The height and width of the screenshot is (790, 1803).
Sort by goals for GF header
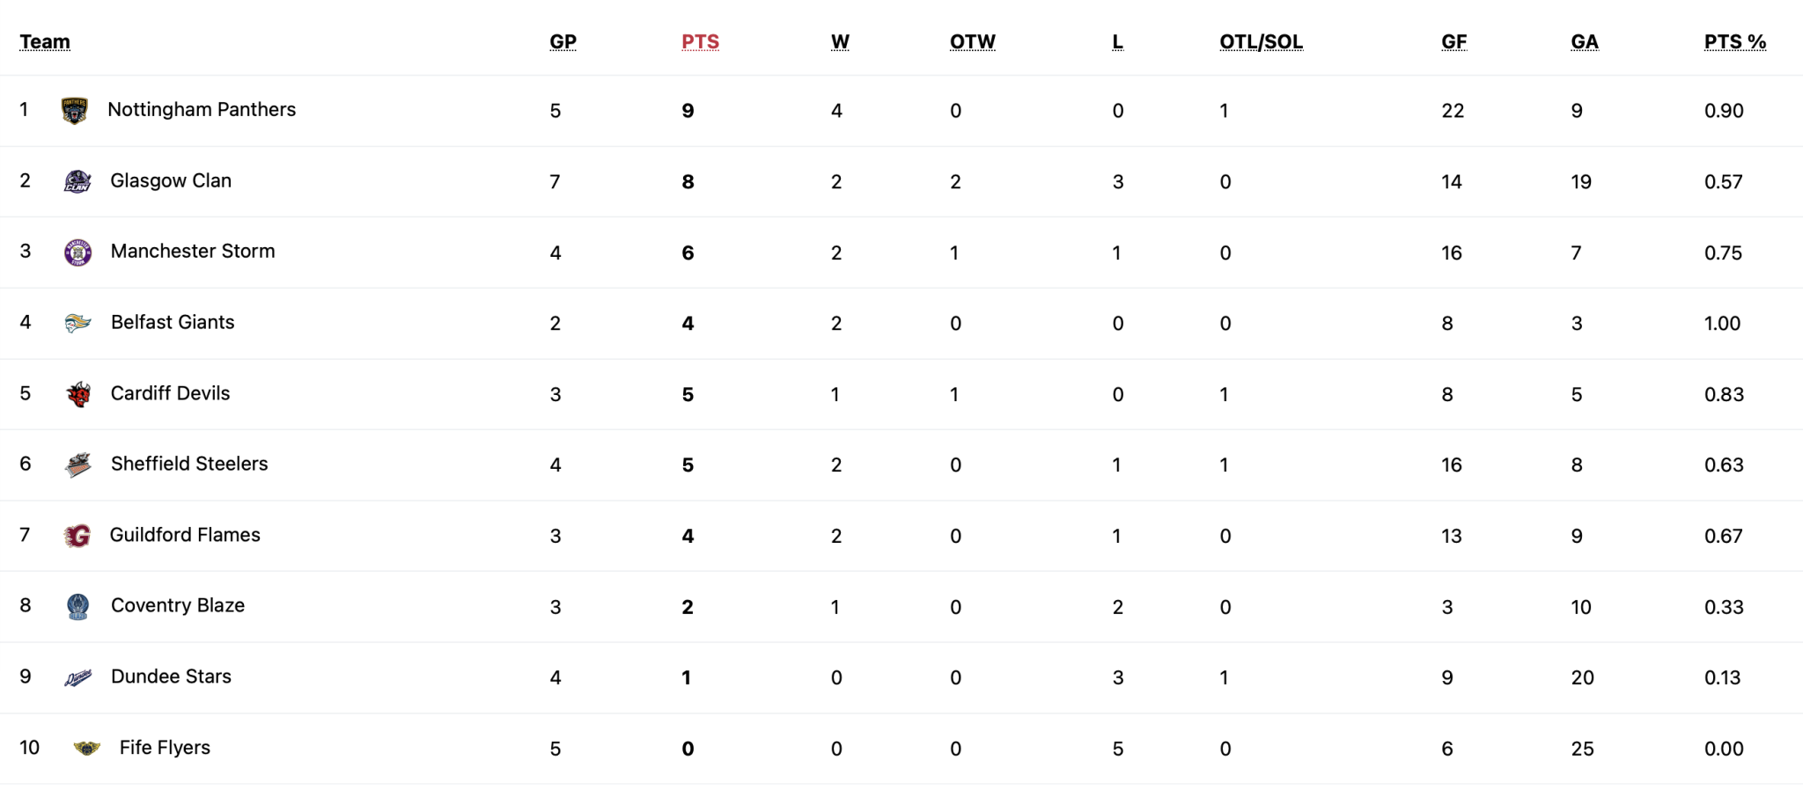click(x=1453, y=42)
